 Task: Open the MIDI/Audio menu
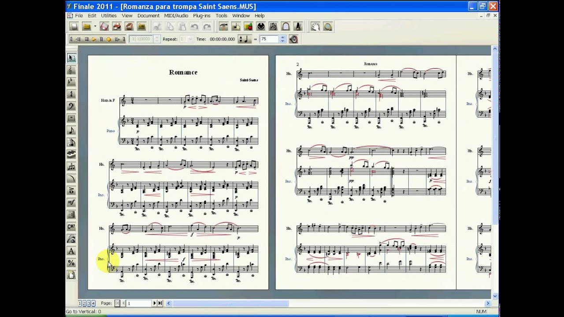pyautogui.click(x=176, y=15)
